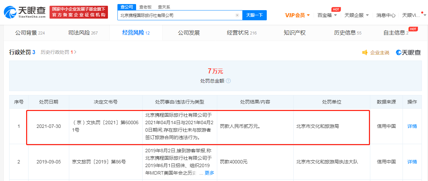The width and height of the screenshot is (428, 181).
Task: Click 信用中国 source in row 1
Action: tap(386, 126)
